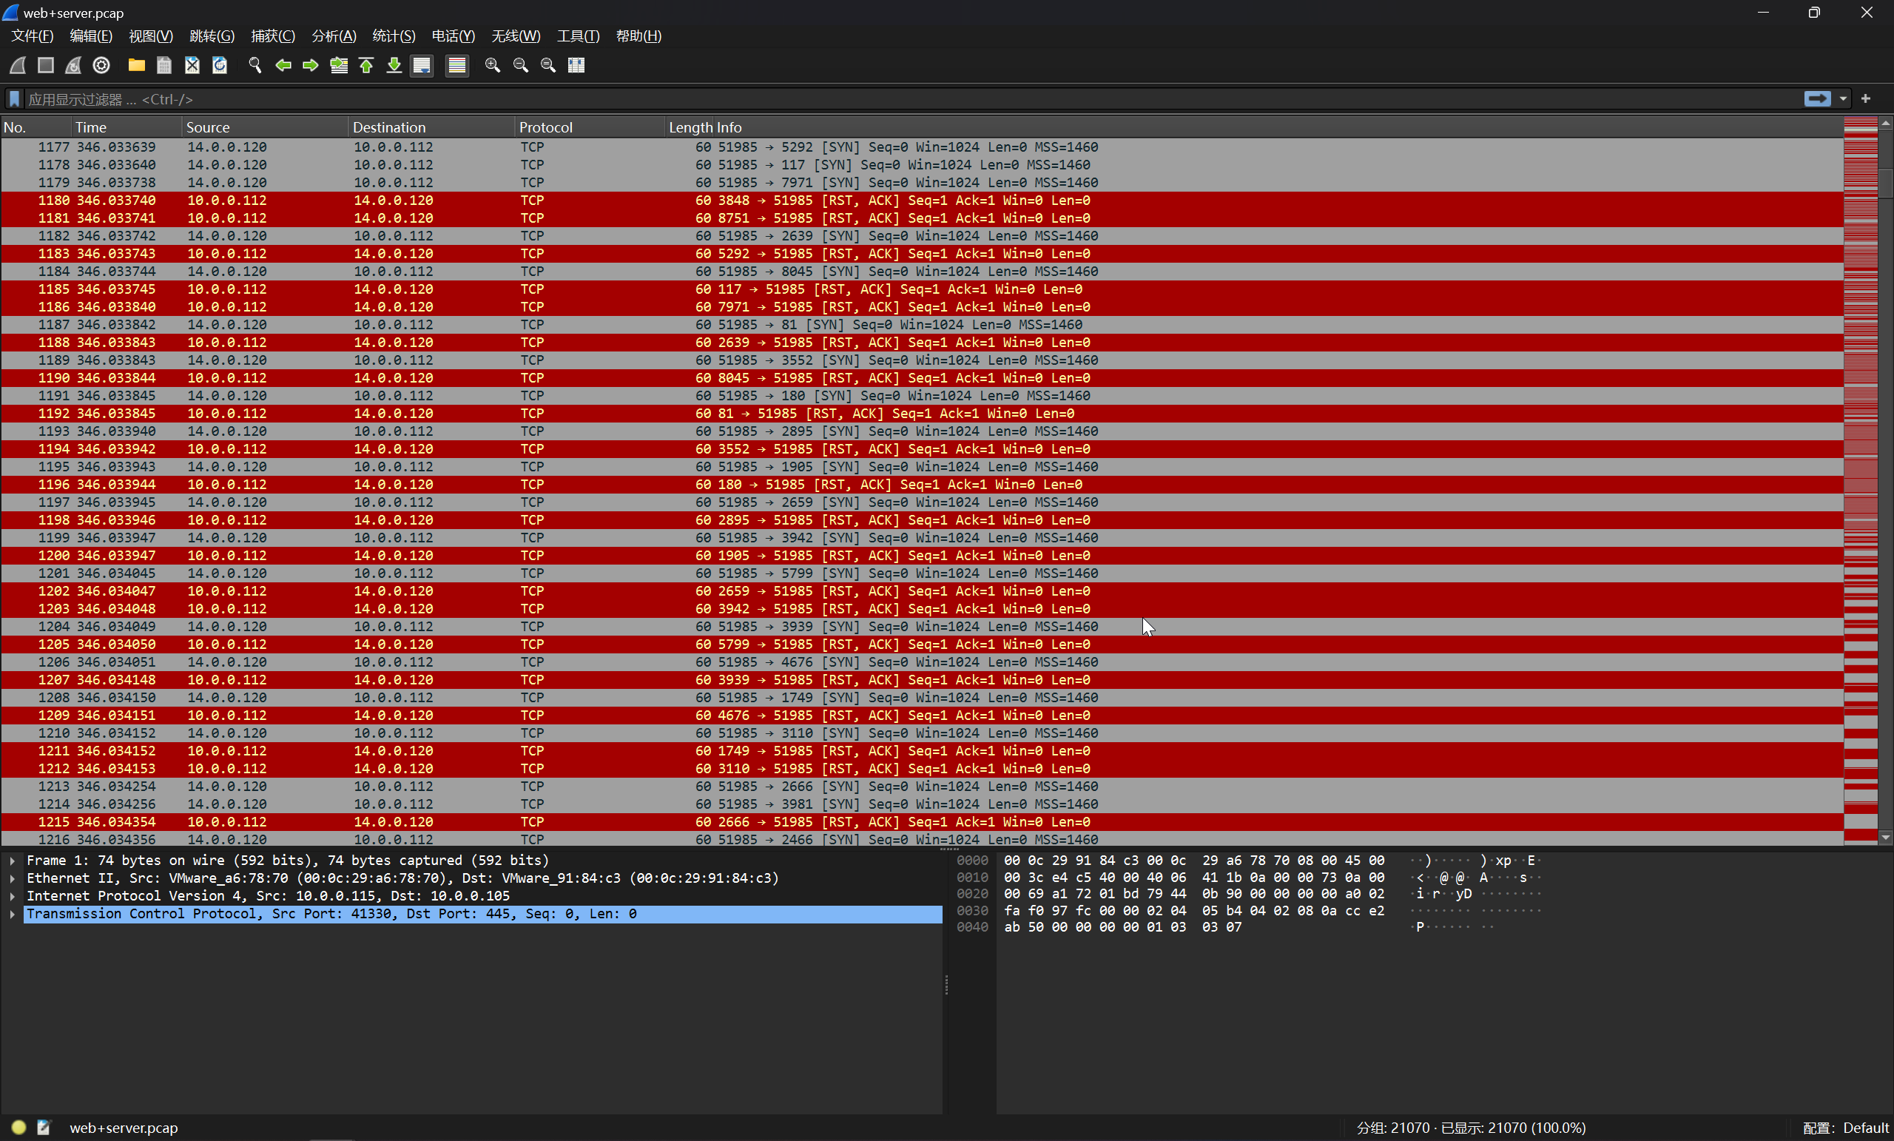Zoom out the main window text
This screenshot has height=1141, width=1894.
pyautogui.click(x=520, y=65)
